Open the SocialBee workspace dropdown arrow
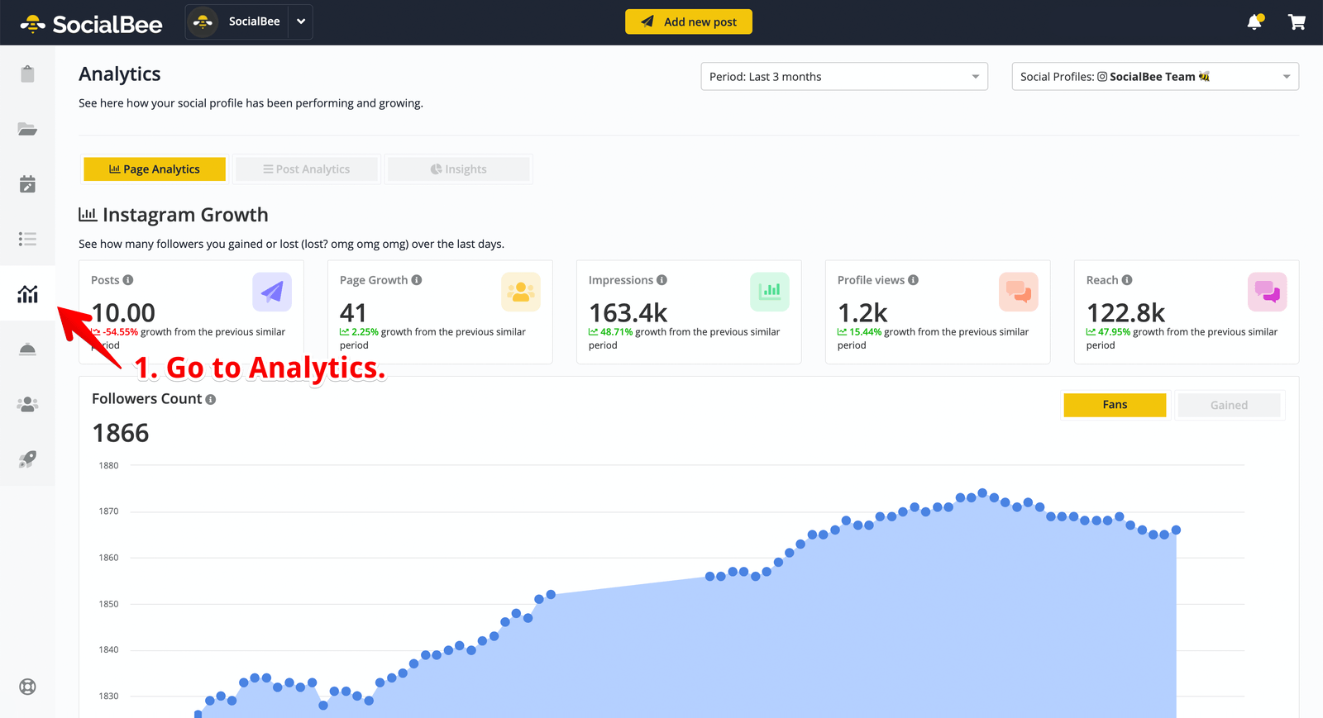Screen dimensions: 1323x718 click(301, 21)
